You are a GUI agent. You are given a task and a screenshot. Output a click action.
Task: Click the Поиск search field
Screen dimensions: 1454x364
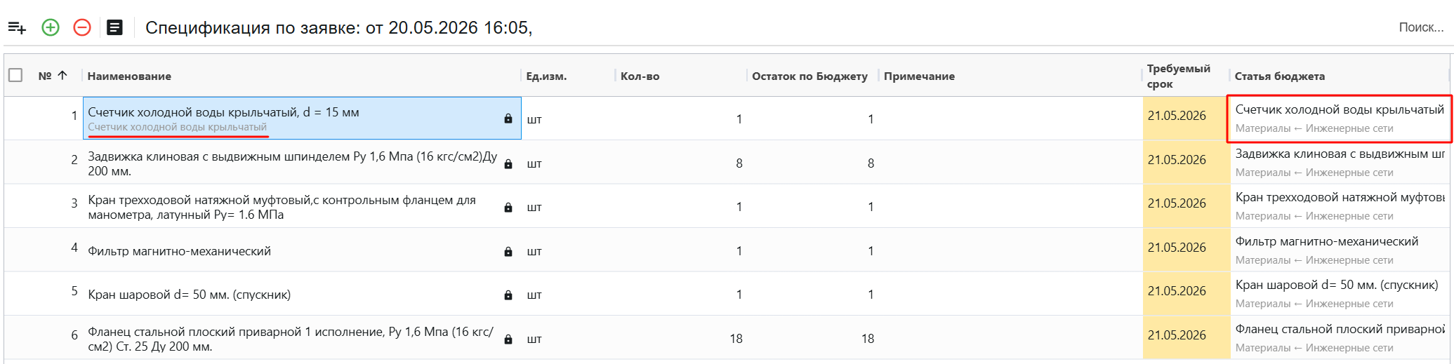tap(1421, 27)
